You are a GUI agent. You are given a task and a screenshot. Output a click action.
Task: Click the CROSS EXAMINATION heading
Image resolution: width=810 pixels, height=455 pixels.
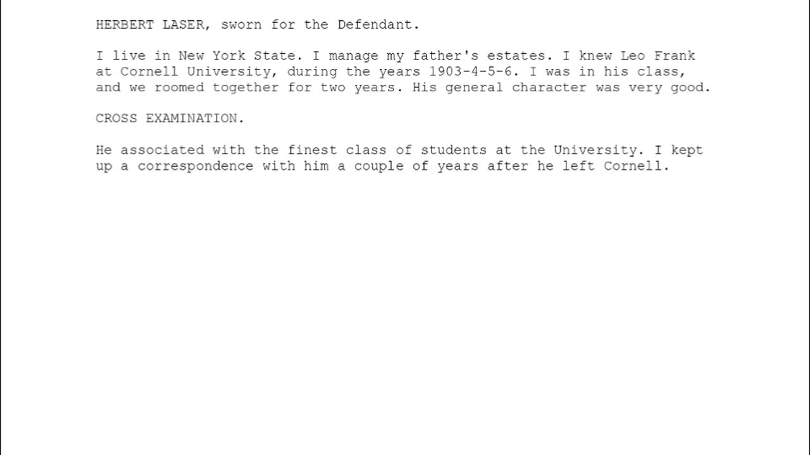click(x=167, y=119)
